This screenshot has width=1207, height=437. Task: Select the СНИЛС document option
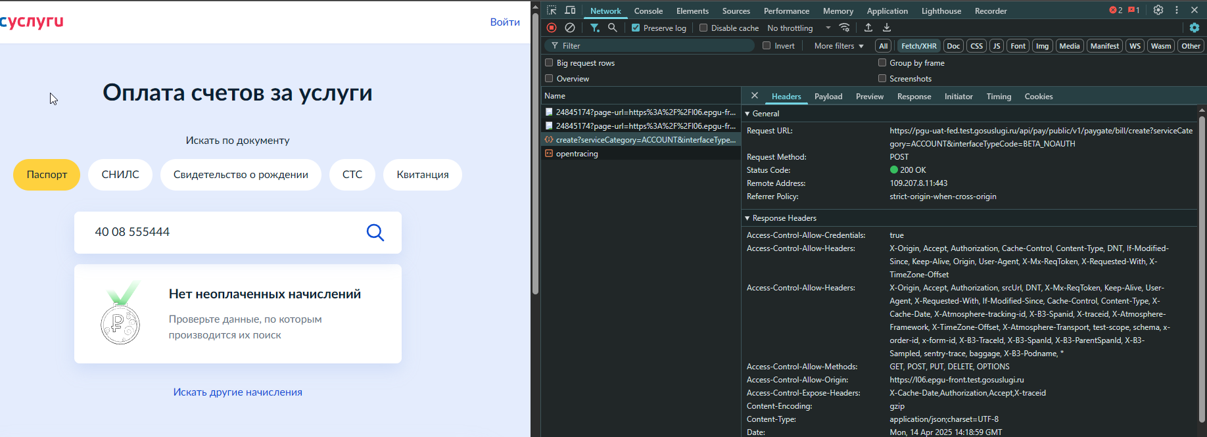click(120, 175)
